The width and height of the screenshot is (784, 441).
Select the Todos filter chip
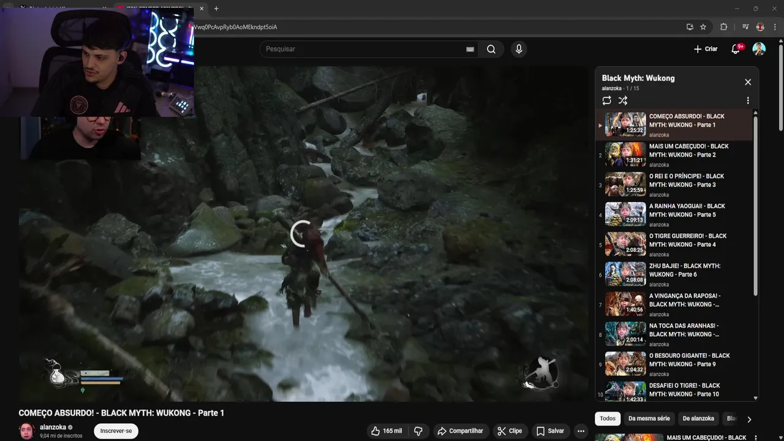click(608, 419)
